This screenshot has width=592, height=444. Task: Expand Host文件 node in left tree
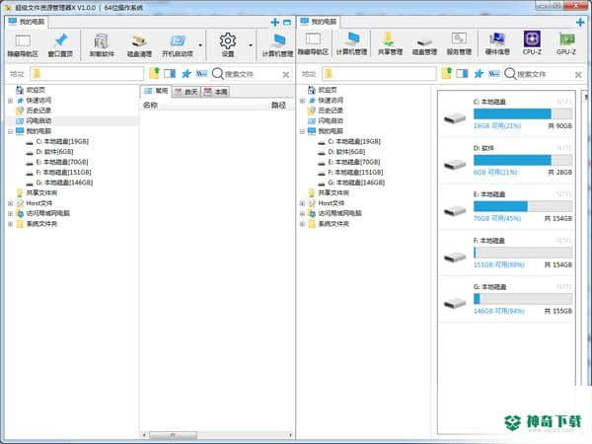pos(10,203)
